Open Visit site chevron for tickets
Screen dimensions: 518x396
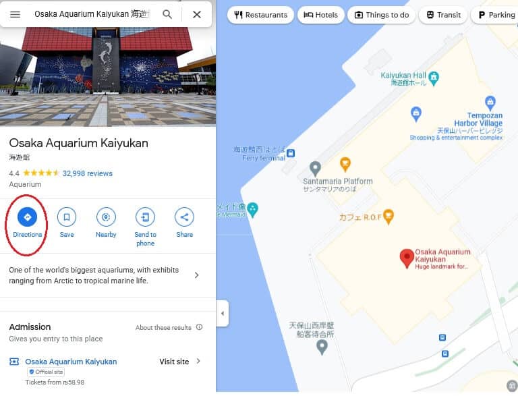tap(198, 361)
